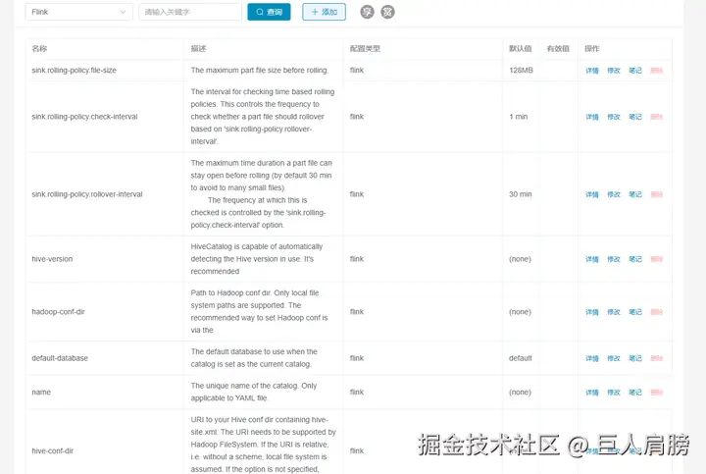
Task: Click 删除 for hadoop-conf-dir row
Action: click(x=657, y=312)
